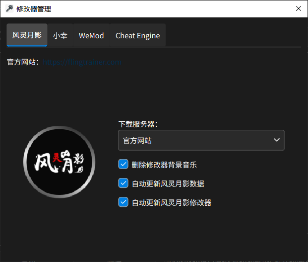Image resolution: width=308 pixels, height=262 pixels.
Task: Uncheck 删除修改器背景音乐 checkbox
Action: tap(123, 164)
